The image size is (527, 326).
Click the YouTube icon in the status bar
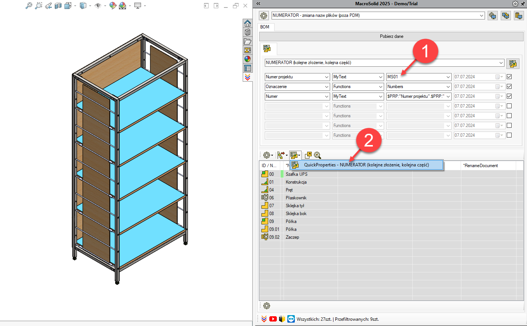click(x=273, y=319)
